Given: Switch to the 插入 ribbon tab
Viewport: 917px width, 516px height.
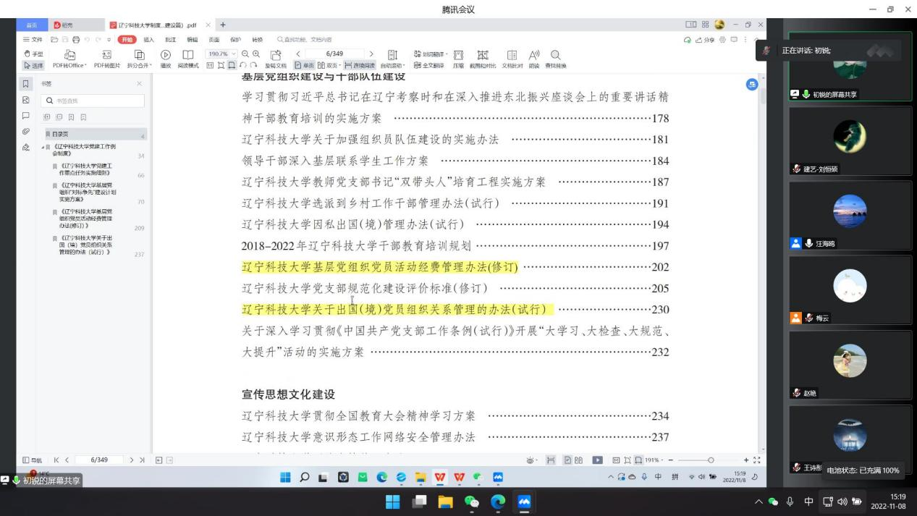Looking at the screenshot, I should pyautogui.click(x=149, y=39).
